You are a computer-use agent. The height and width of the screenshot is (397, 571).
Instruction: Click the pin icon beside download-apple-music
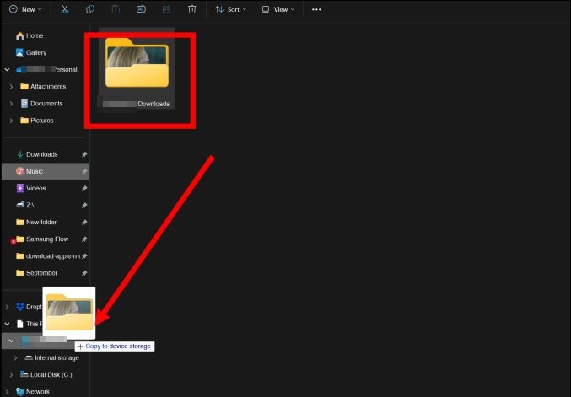84,256
